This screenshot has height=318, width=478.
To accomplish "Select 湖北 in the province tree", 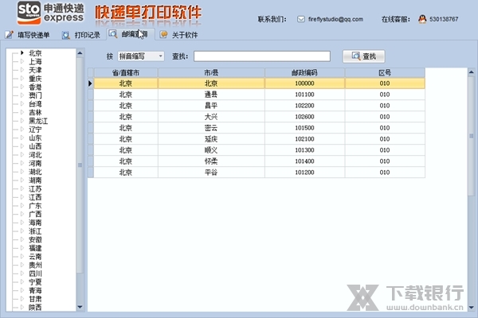I will (x=35, y=172).
